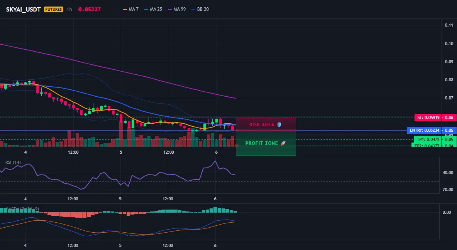Select the ENTRY: 0.05234 price label

424,130
